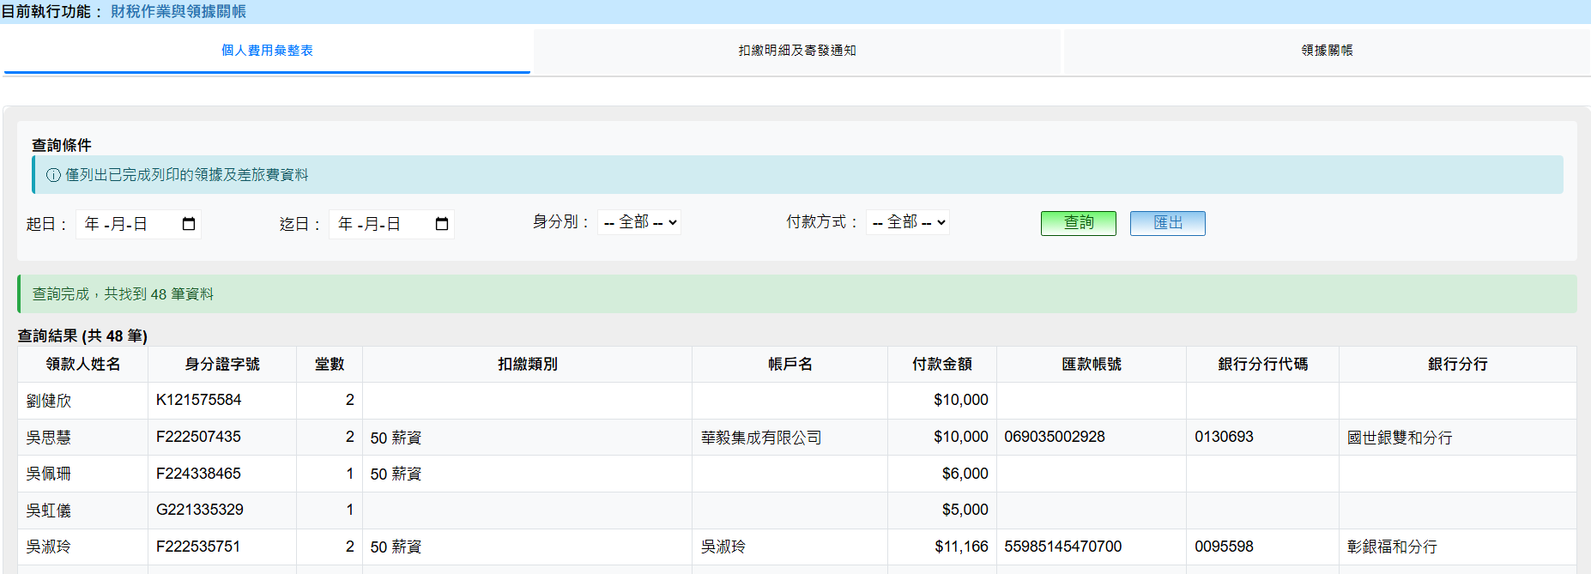Click the 領款人姓名 column header
This screenshot has width=1591, height=574.
[x=83, y=365]
